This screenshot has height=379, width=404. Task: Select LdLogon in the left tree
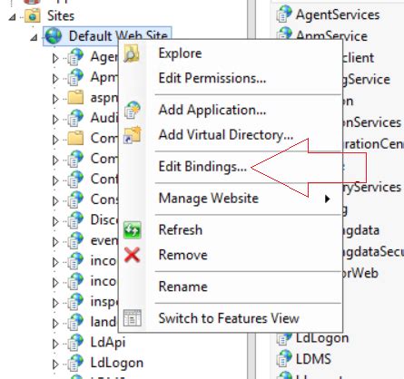point(117,363)
